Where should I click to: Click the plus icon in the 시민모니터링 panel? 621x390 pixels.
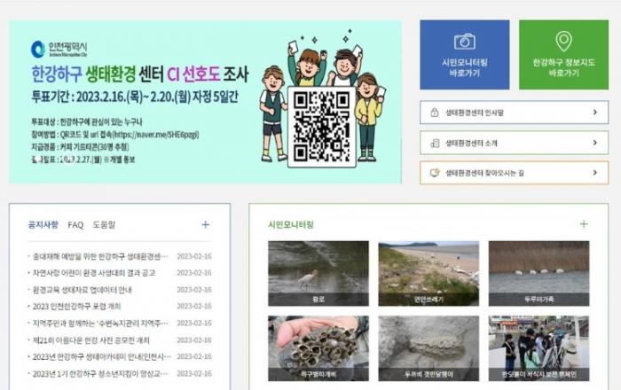click(x=584, y=224)
